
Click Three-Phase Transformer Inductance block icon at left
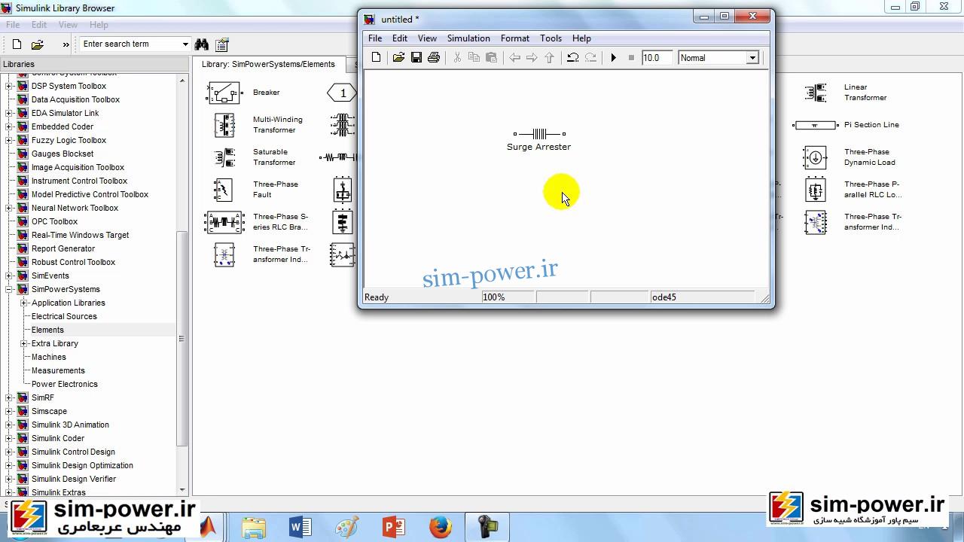click(x=224, y=254)
